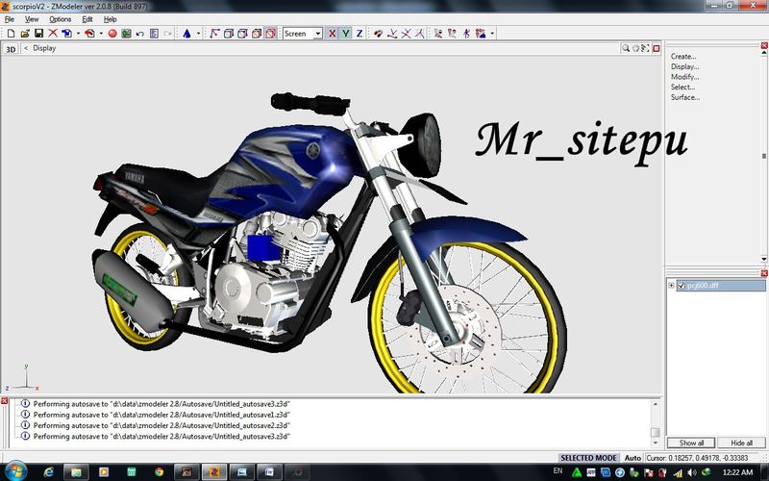This screenshot has width=769, height=481.
Task: Click the last icon in the last toolbar group
Action: point(480,34)
